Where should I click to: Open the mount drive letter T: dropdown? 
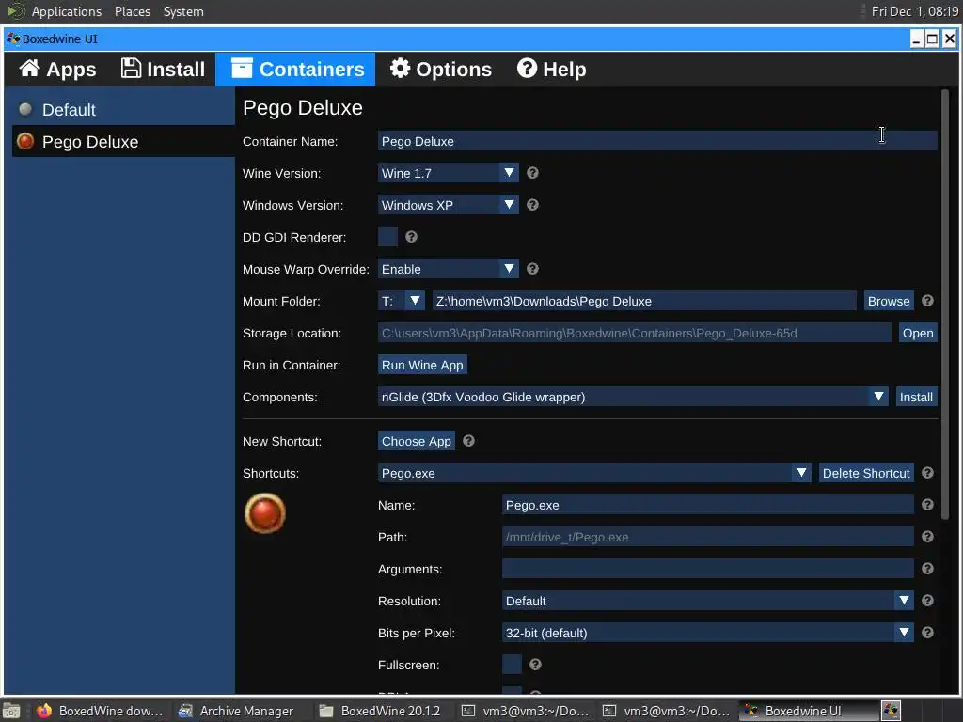click(401, 301)
